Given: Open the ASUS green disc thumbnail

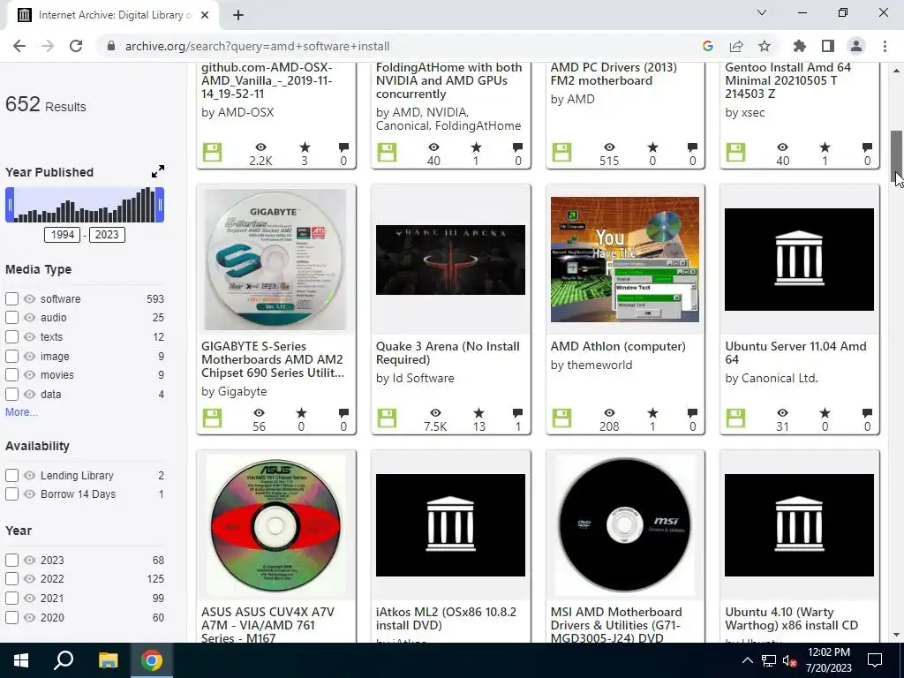Looking at the screenshot, I should (x=275, y=525).
